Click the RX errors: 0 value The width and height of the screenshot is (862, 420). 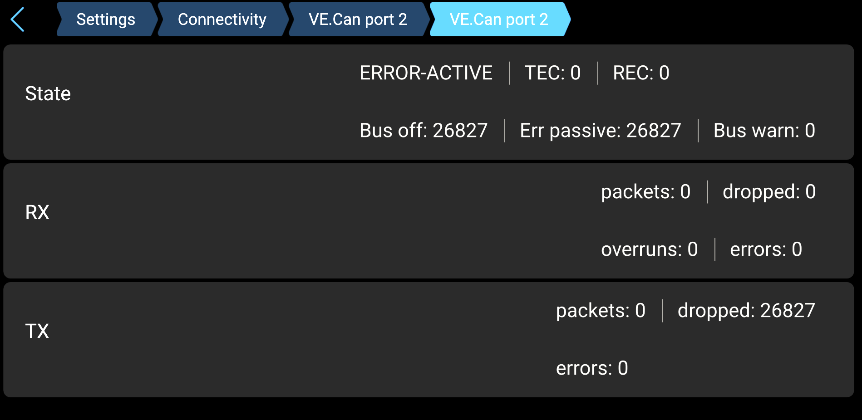click(x=766, y=249)
